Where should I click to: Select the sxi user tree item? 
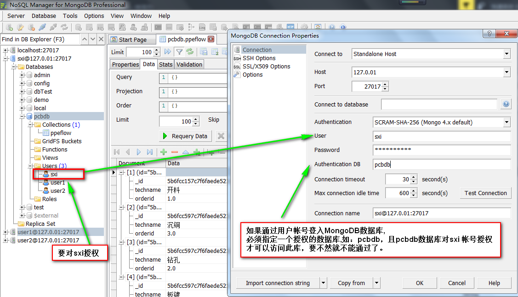pyautogui.click(x=54, y=174)
